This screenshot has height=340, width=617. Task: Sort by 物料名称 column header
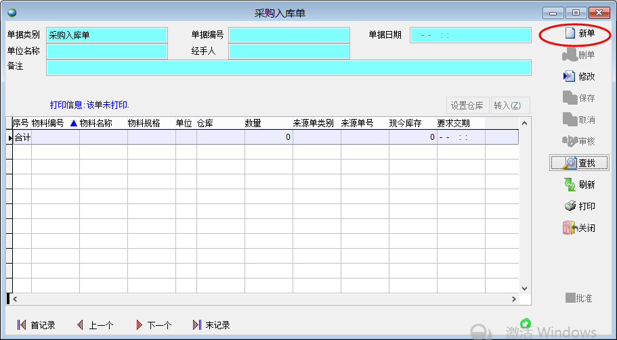pos(95,123)
